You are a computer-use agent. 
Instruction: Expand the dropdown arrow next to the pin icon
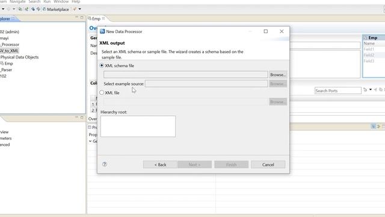[80, 9]
